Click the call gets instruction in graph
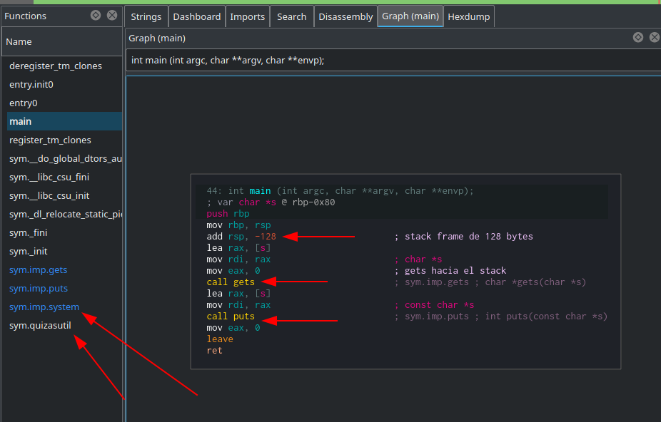The image size is (661, 422). pyautogui.click(x=230, y=282)
